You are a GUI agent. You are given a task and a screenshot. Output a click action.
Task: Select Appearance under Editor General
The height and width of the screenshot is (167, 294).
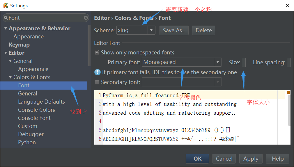[33, 69]
